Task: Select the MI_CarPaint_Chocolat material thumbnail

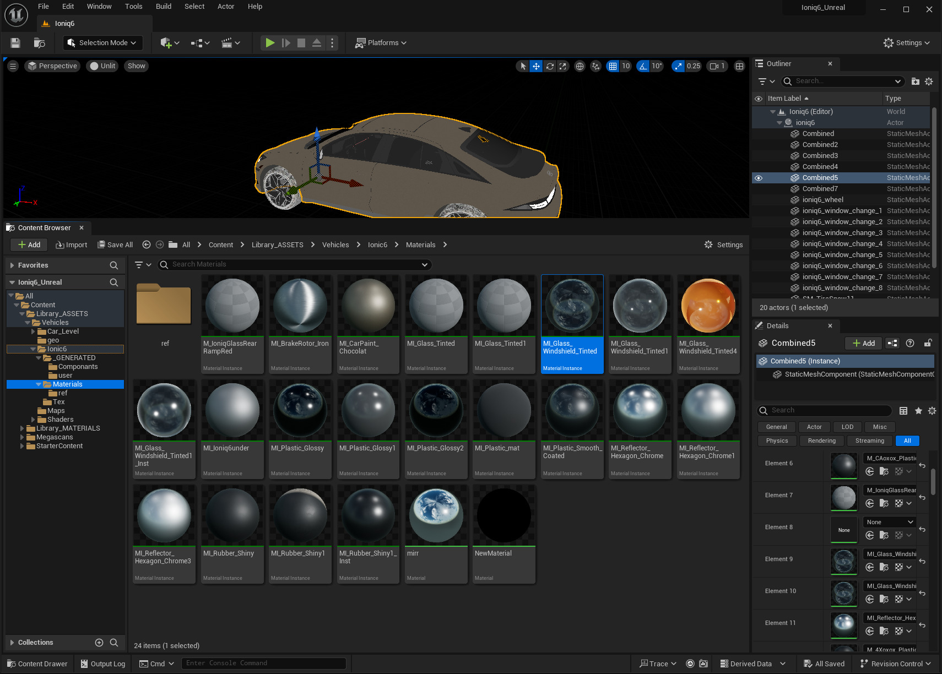Action: pyautogui.click(x=368, y=325)
